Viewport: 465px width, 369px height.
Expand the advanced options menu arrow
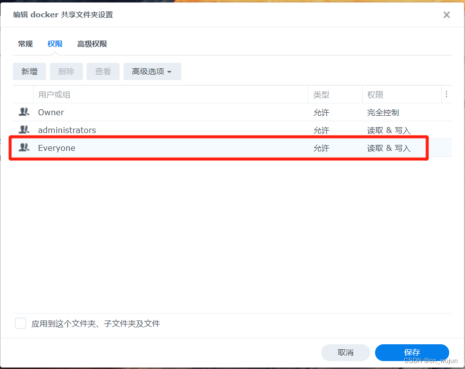click(169, 71)
